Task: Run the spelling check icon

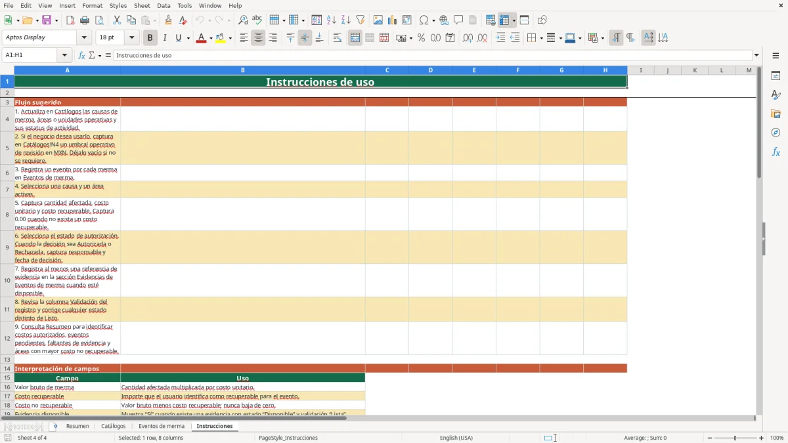Action: coord(257,20)
